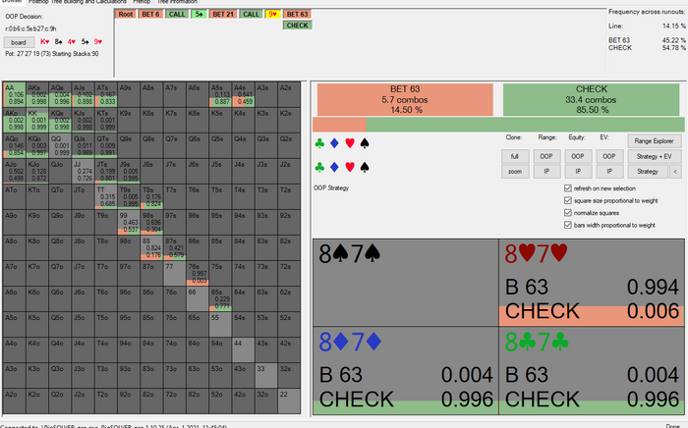Select the BET 6 node
The image size is (688, 428).
(x=150, y=14)
